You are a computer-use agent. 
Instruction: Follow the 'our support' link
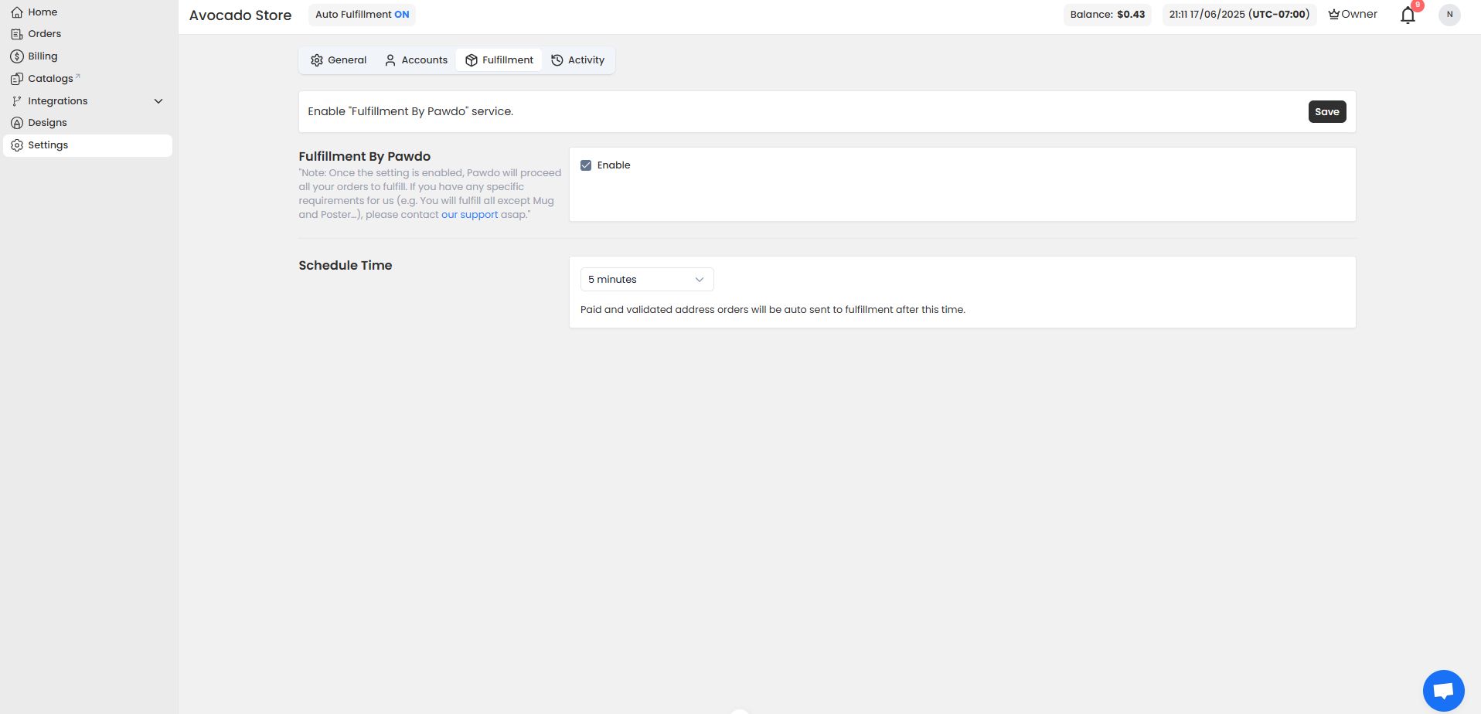click(x=470, y=215)
